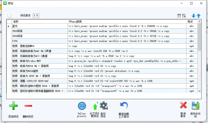The image size is (208, 123).
Task: Click the preset version 1.0 field
Action: coord(36,15)
